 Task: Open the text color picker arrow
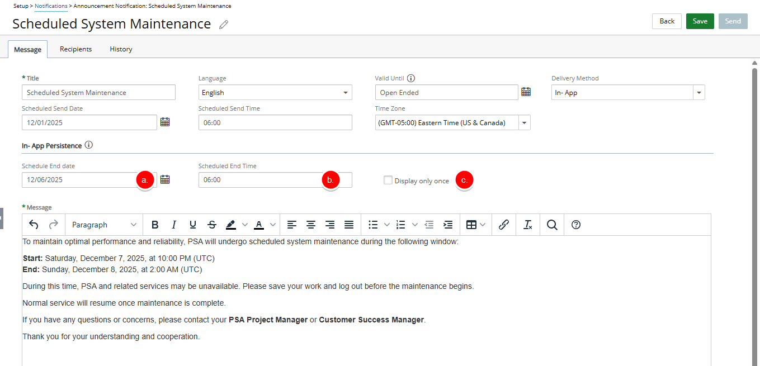click(x=273, y=225)
